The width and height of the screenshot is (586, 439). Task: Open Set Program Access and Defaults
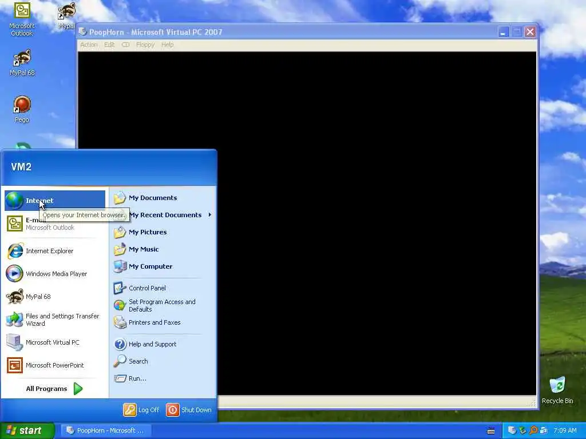coord(163,305)
